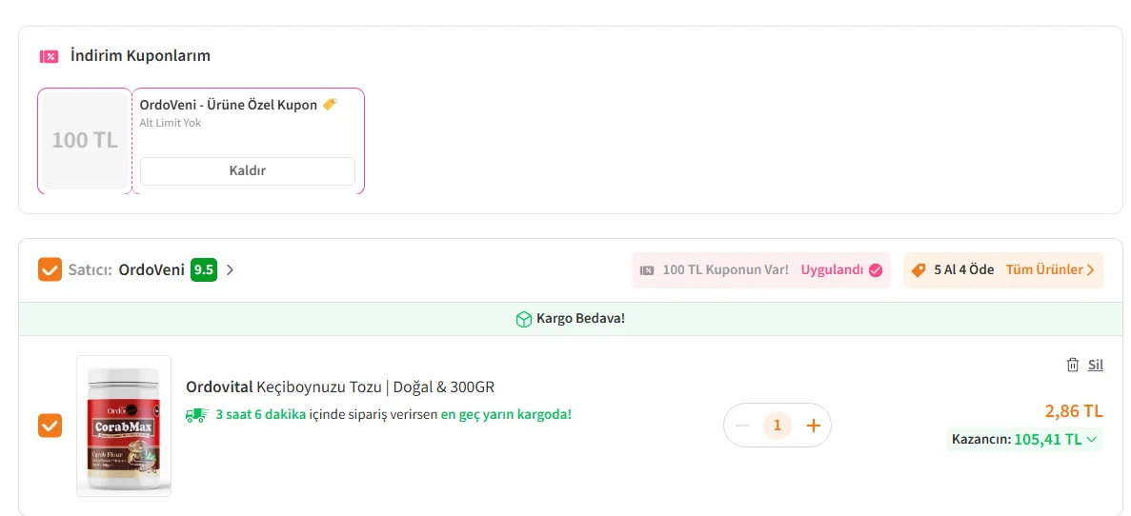Click the 9.5 seller rating badge

(x=203, y=270)
